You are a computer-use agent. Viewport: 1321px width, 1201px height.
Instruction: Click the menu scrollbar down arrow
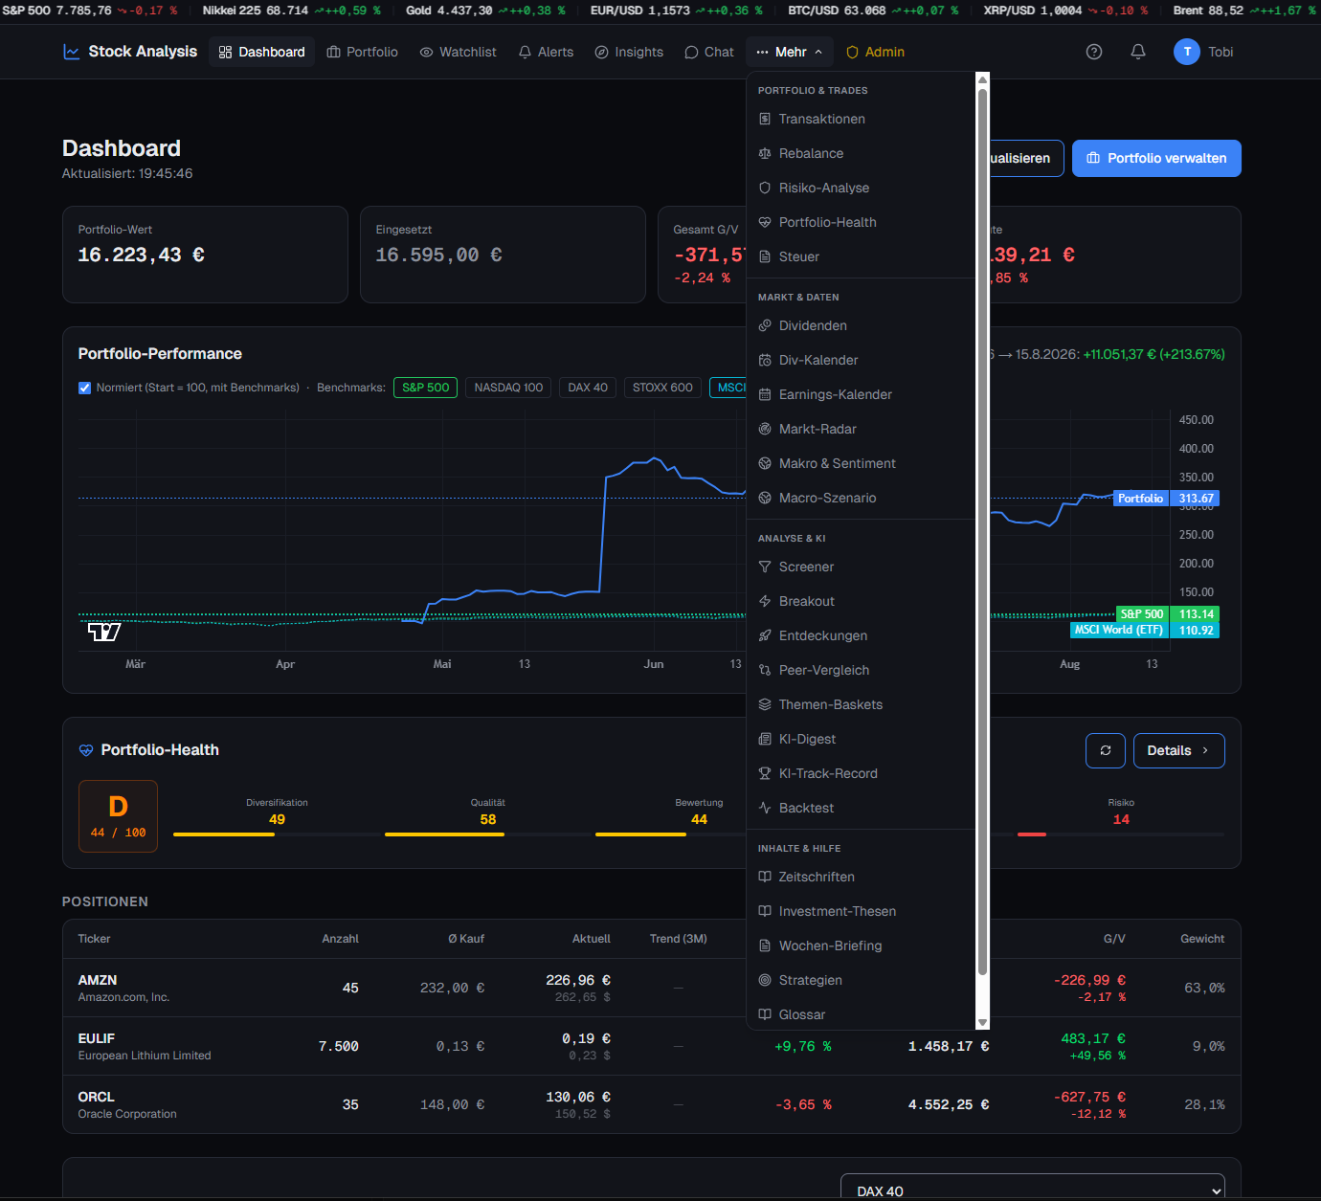pyautogui.click(x=982, y=1023)
